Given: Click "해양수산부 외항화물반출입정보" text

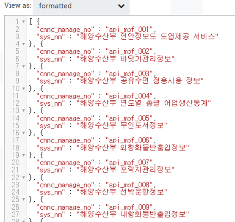Looking at the screenshot, I should (133, 148).
